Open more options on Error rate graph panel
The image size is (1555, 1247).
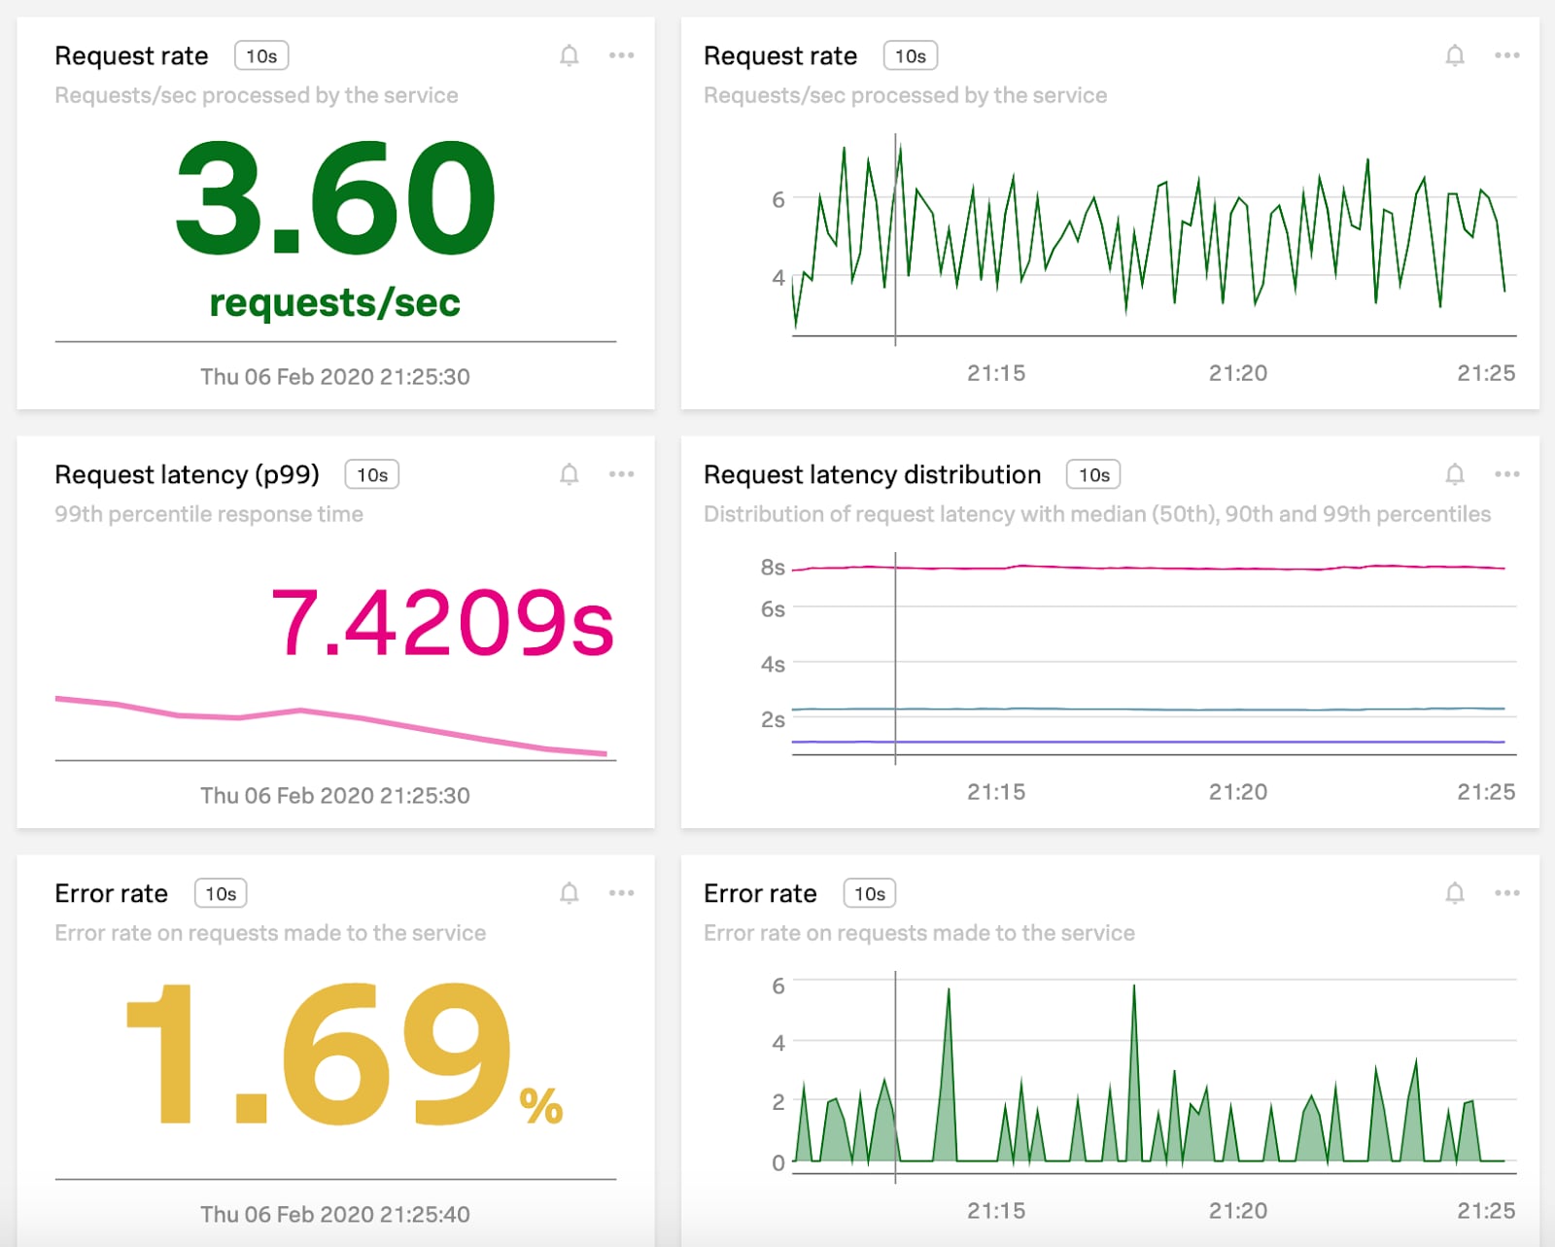(x=1507, y=893)
